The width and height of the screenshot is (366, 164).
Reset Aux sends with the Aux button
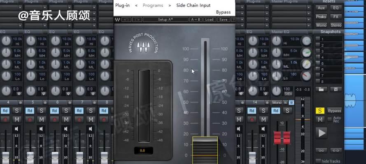click(321, 8)
